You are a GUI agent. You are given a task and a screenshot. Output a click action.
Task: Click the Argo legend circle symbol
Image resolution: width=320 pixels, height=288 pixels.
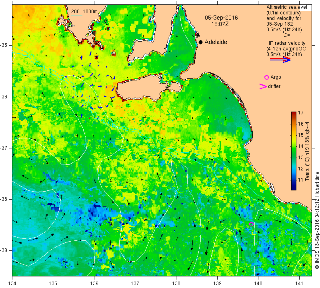pos(266,77)
